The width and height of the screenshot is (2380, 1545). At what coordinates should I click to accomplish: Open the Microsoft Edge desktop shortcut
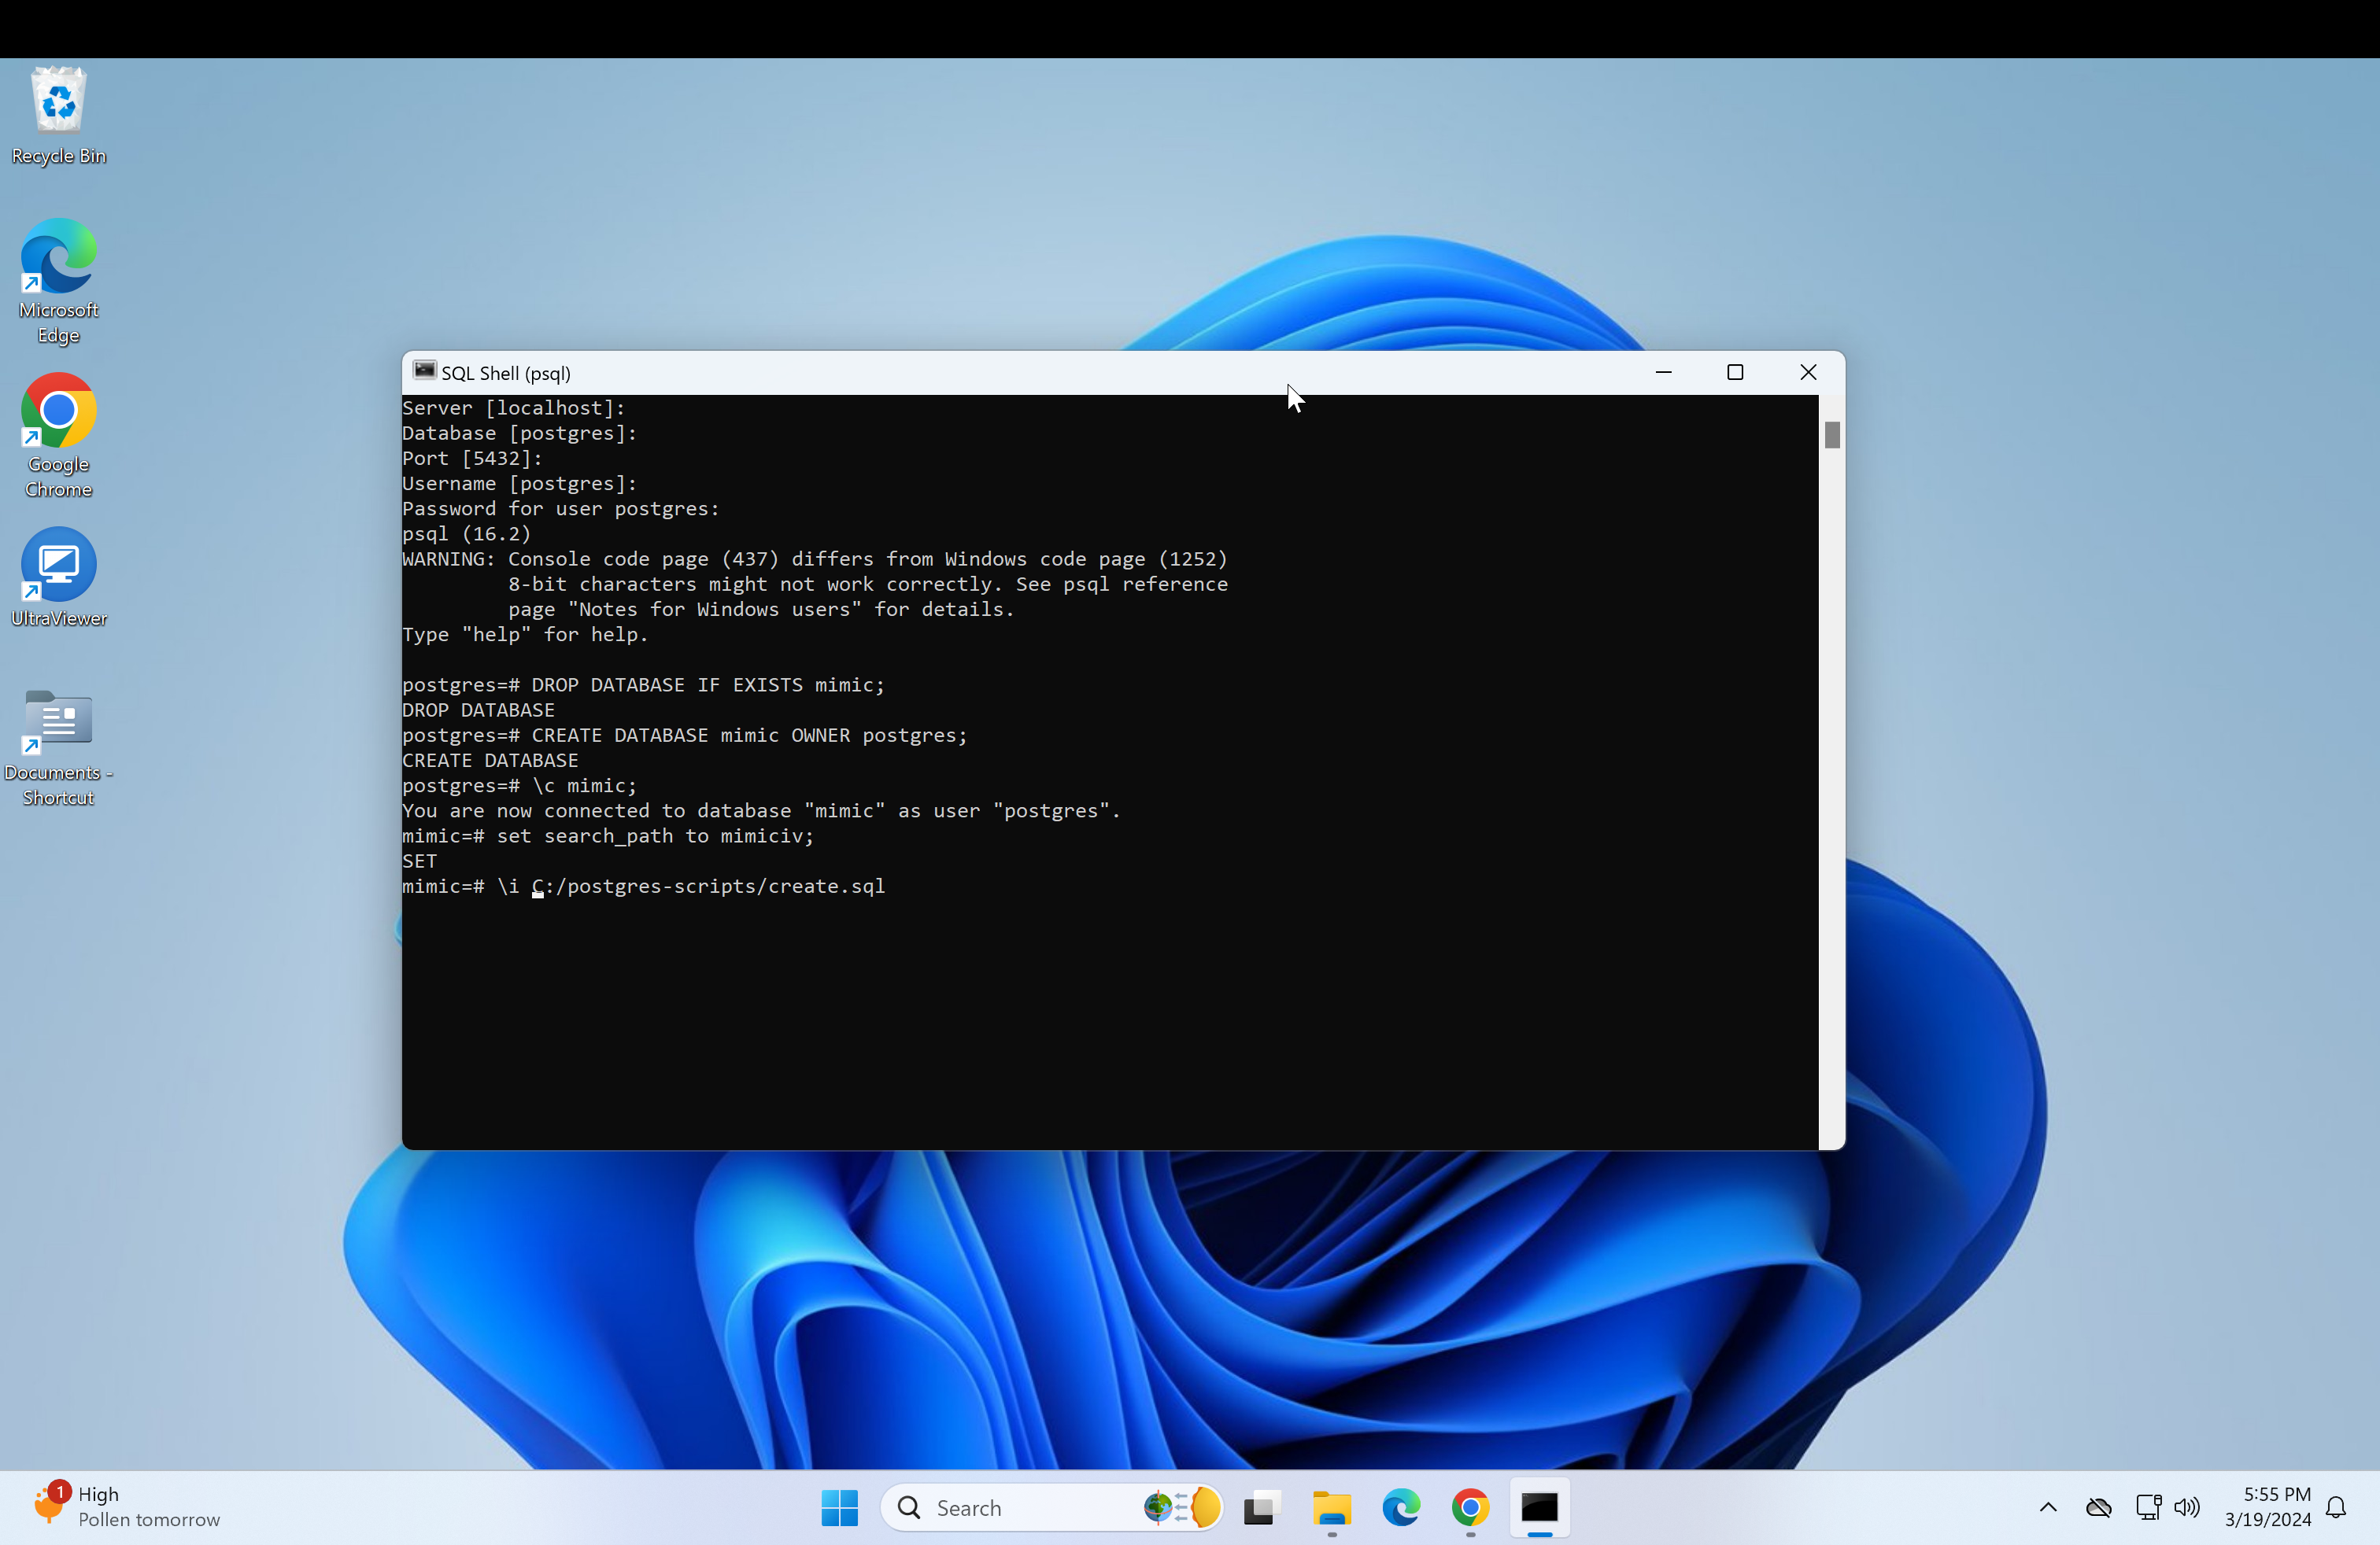pos(58,256)
